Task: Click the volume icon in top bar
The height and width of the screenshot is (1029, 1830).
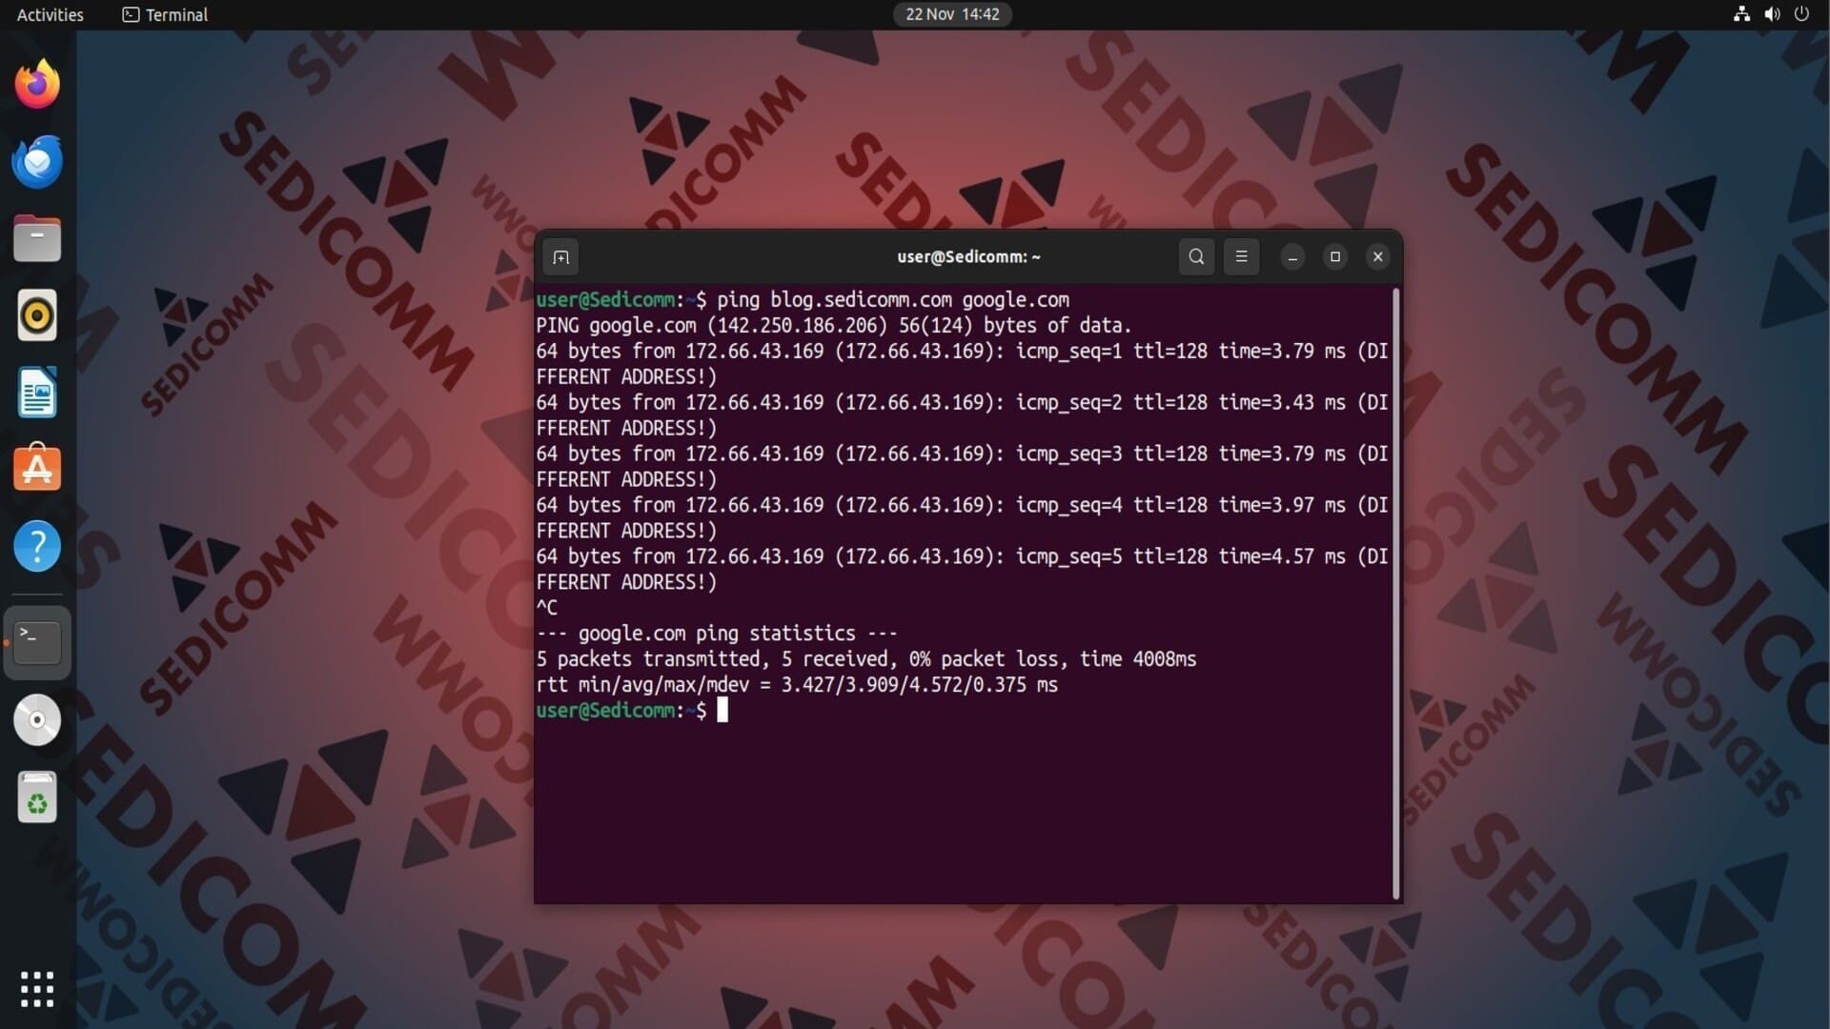Action: (x=1772, y=14)
